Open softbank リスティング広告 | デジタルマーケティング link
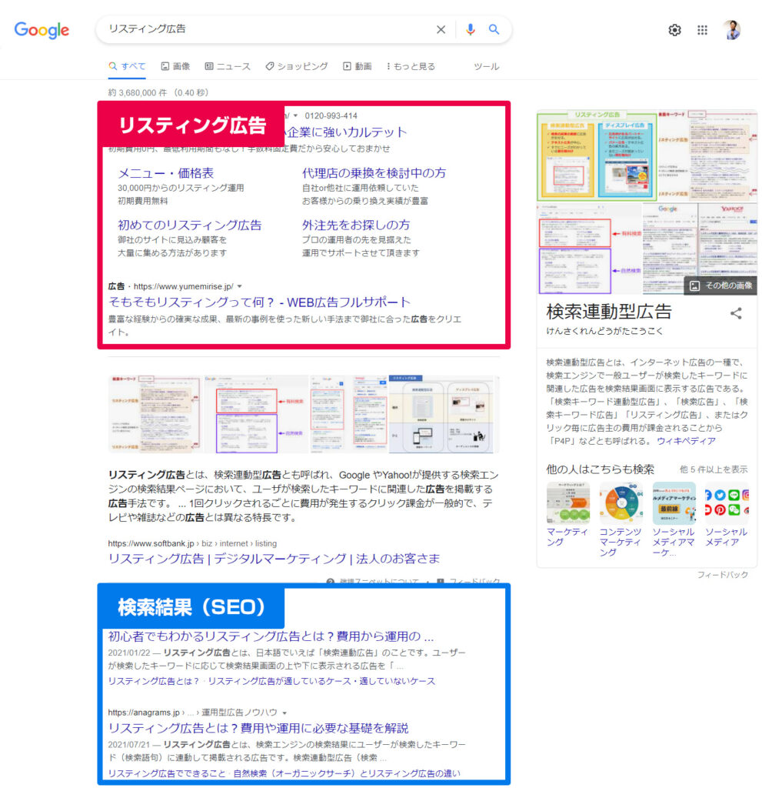762x788 pixels. coord(274,559)
